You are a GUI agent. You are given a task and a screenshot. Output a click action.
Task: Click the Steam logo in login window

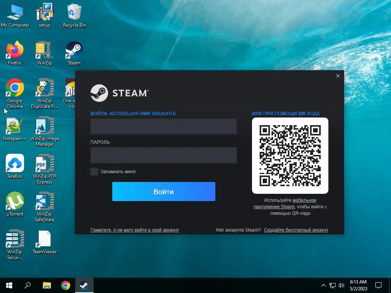[120, 93]
